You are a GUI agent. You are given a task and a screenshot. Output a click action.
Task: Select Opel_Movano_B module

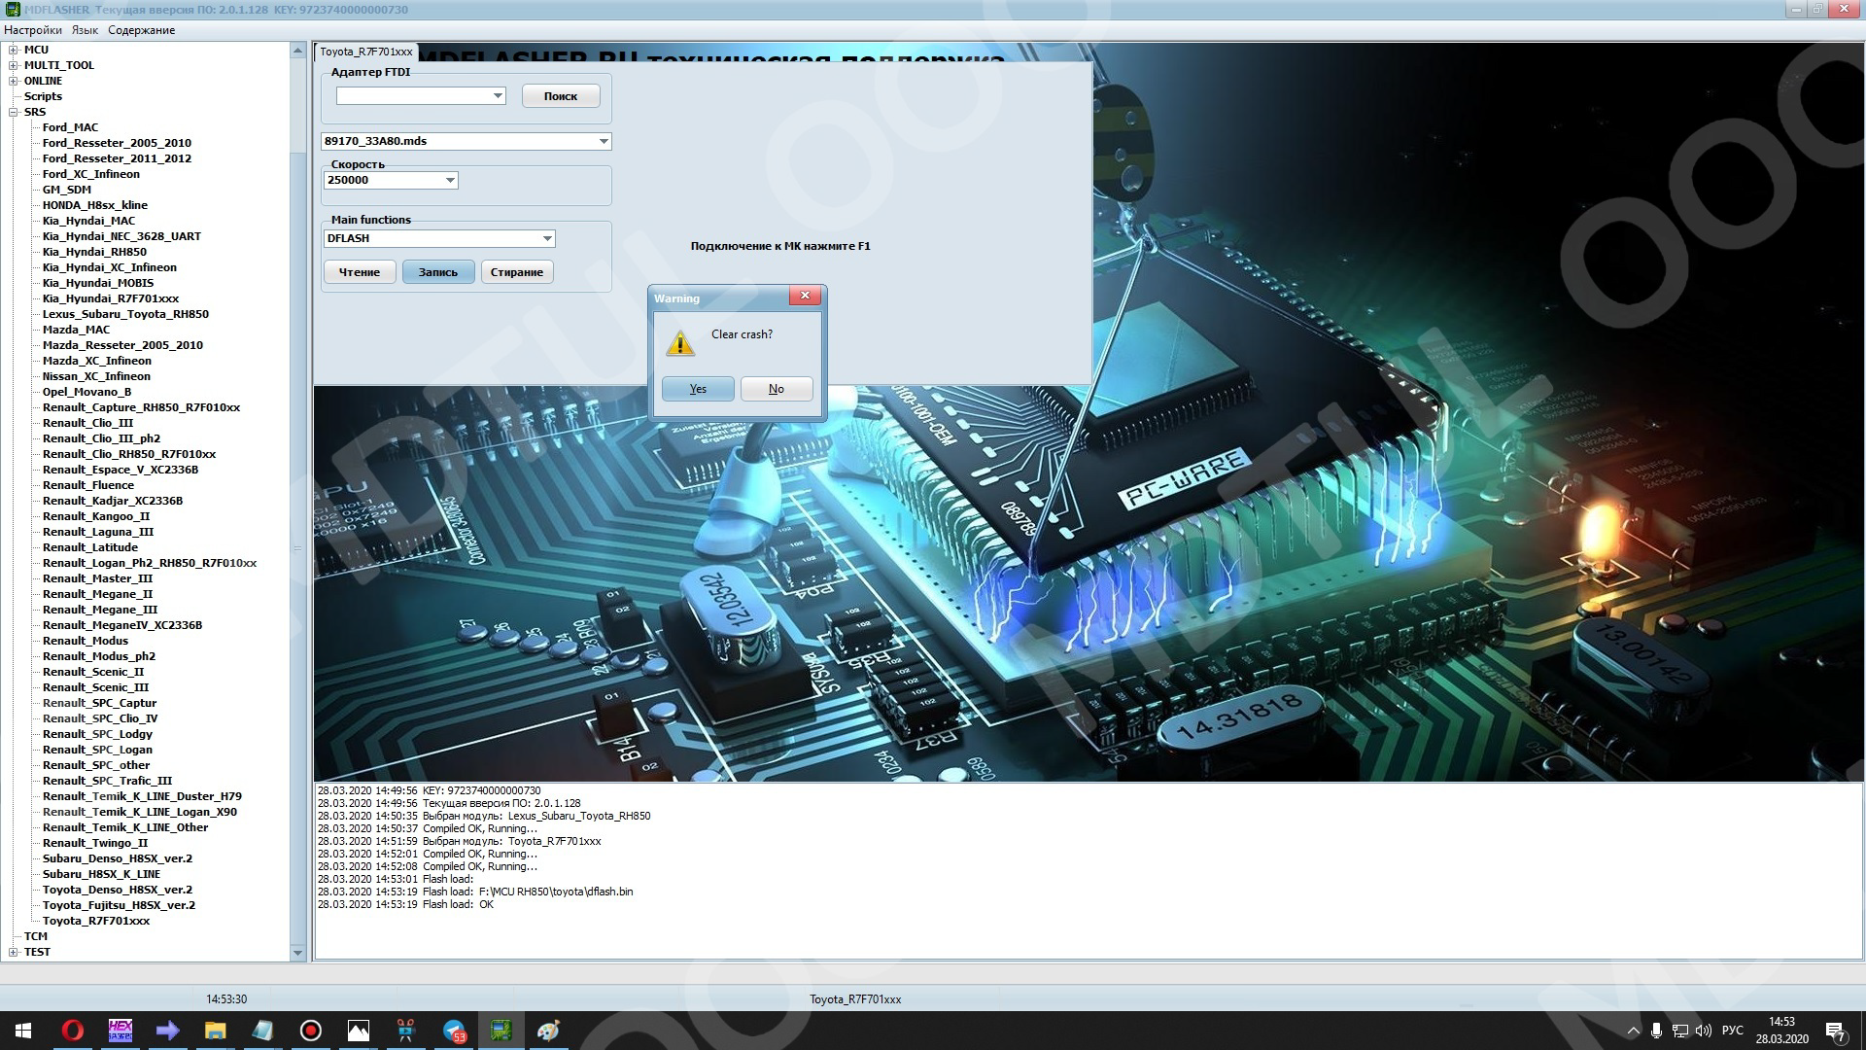(x=86, y=392)
